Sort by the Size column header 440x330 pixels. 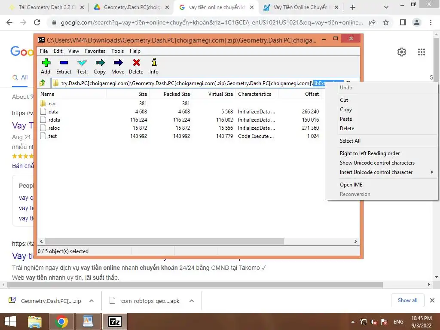coord(128,94)
